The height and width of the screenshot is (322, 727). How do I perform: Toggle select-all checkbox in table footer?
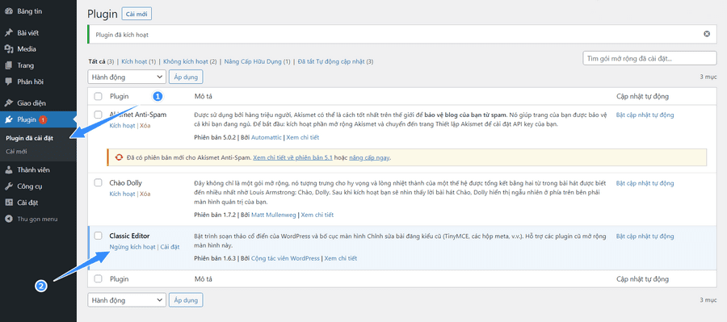click(98, 279)
